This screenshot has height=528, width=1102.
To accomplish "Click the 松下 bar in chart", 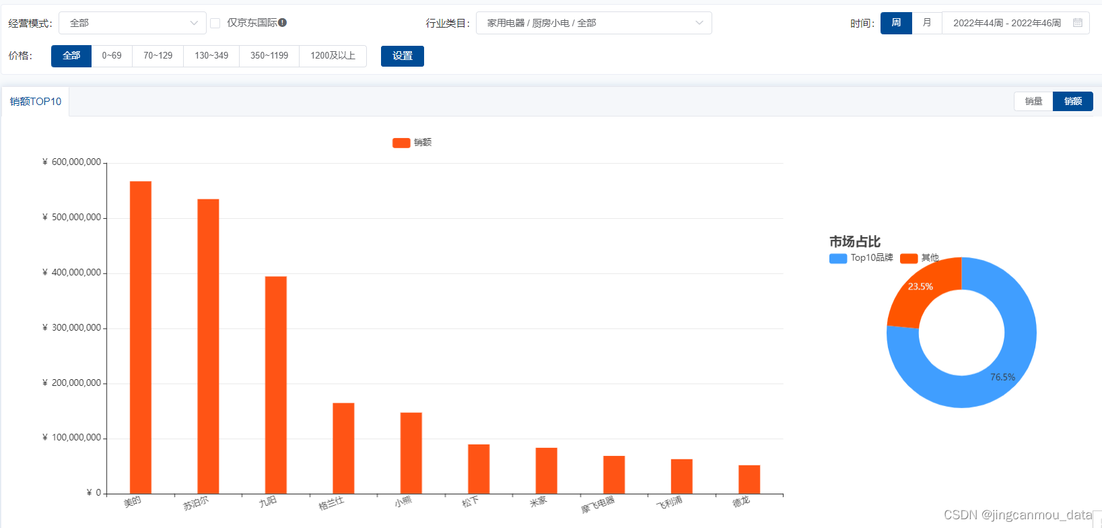I will click(x=479, y=469).
